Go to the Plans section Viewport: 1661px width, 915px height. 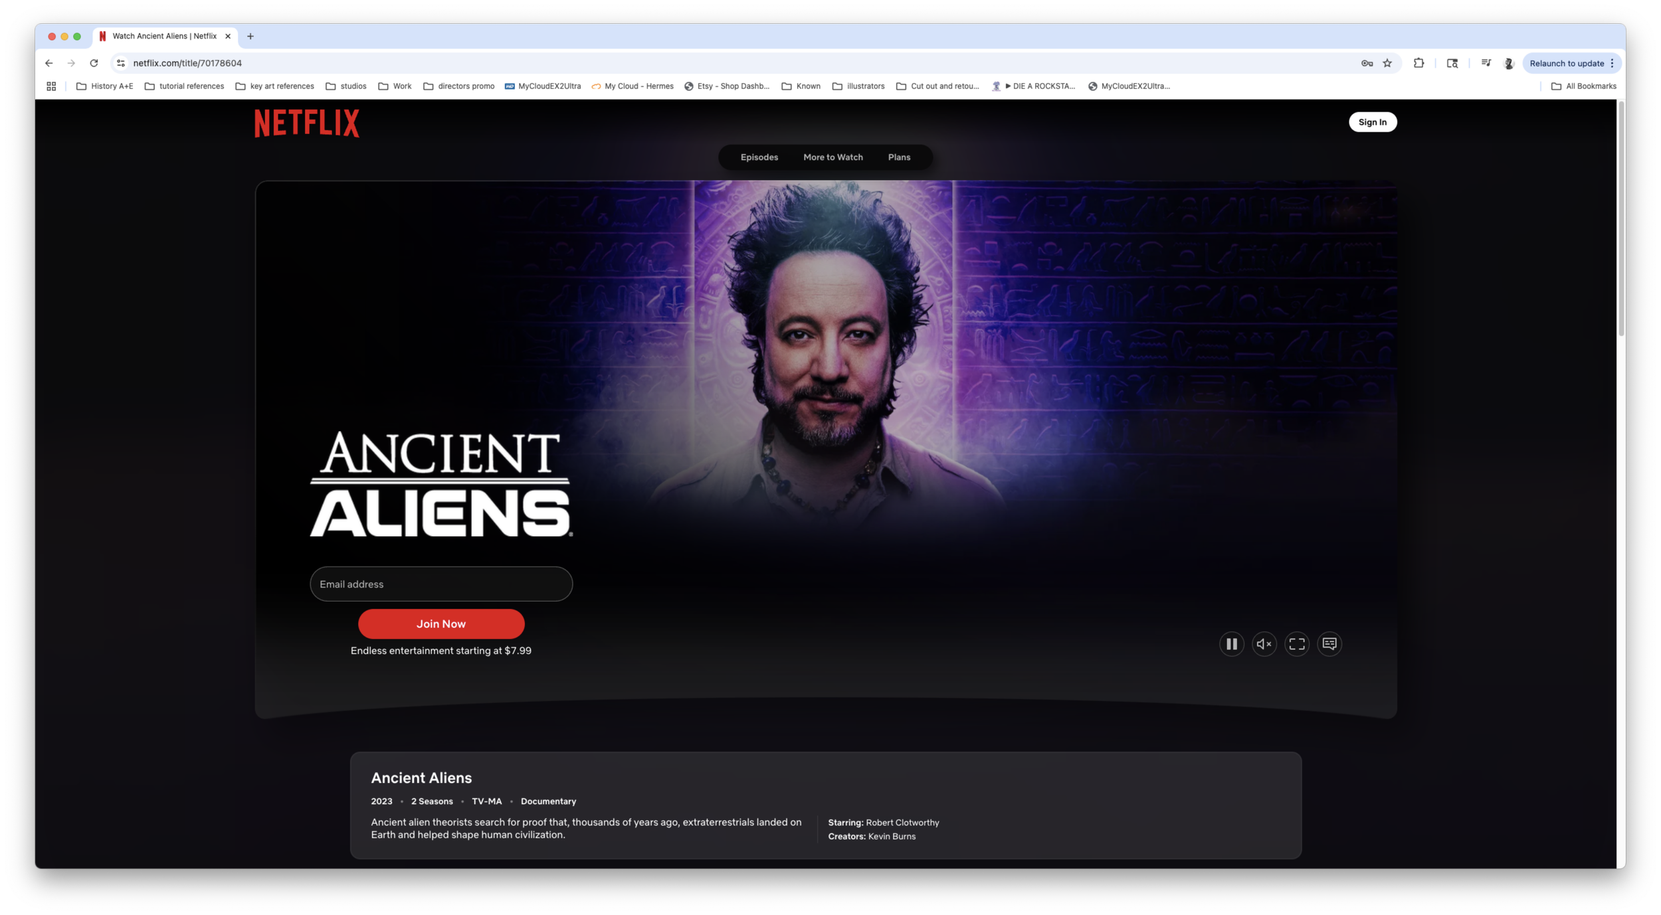pos(899,157)
